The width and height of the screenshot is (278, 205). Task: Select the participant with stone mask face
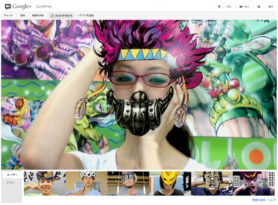coord(212,183)
